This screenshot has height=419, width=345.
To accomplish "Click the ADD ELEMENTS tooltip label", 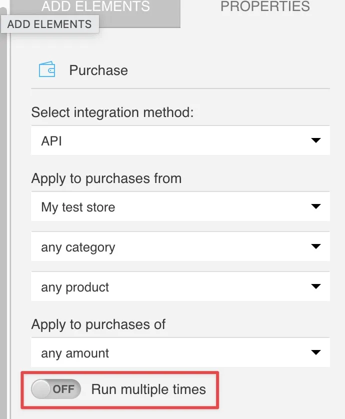I will pyautogui.click(x=49, y=24).
